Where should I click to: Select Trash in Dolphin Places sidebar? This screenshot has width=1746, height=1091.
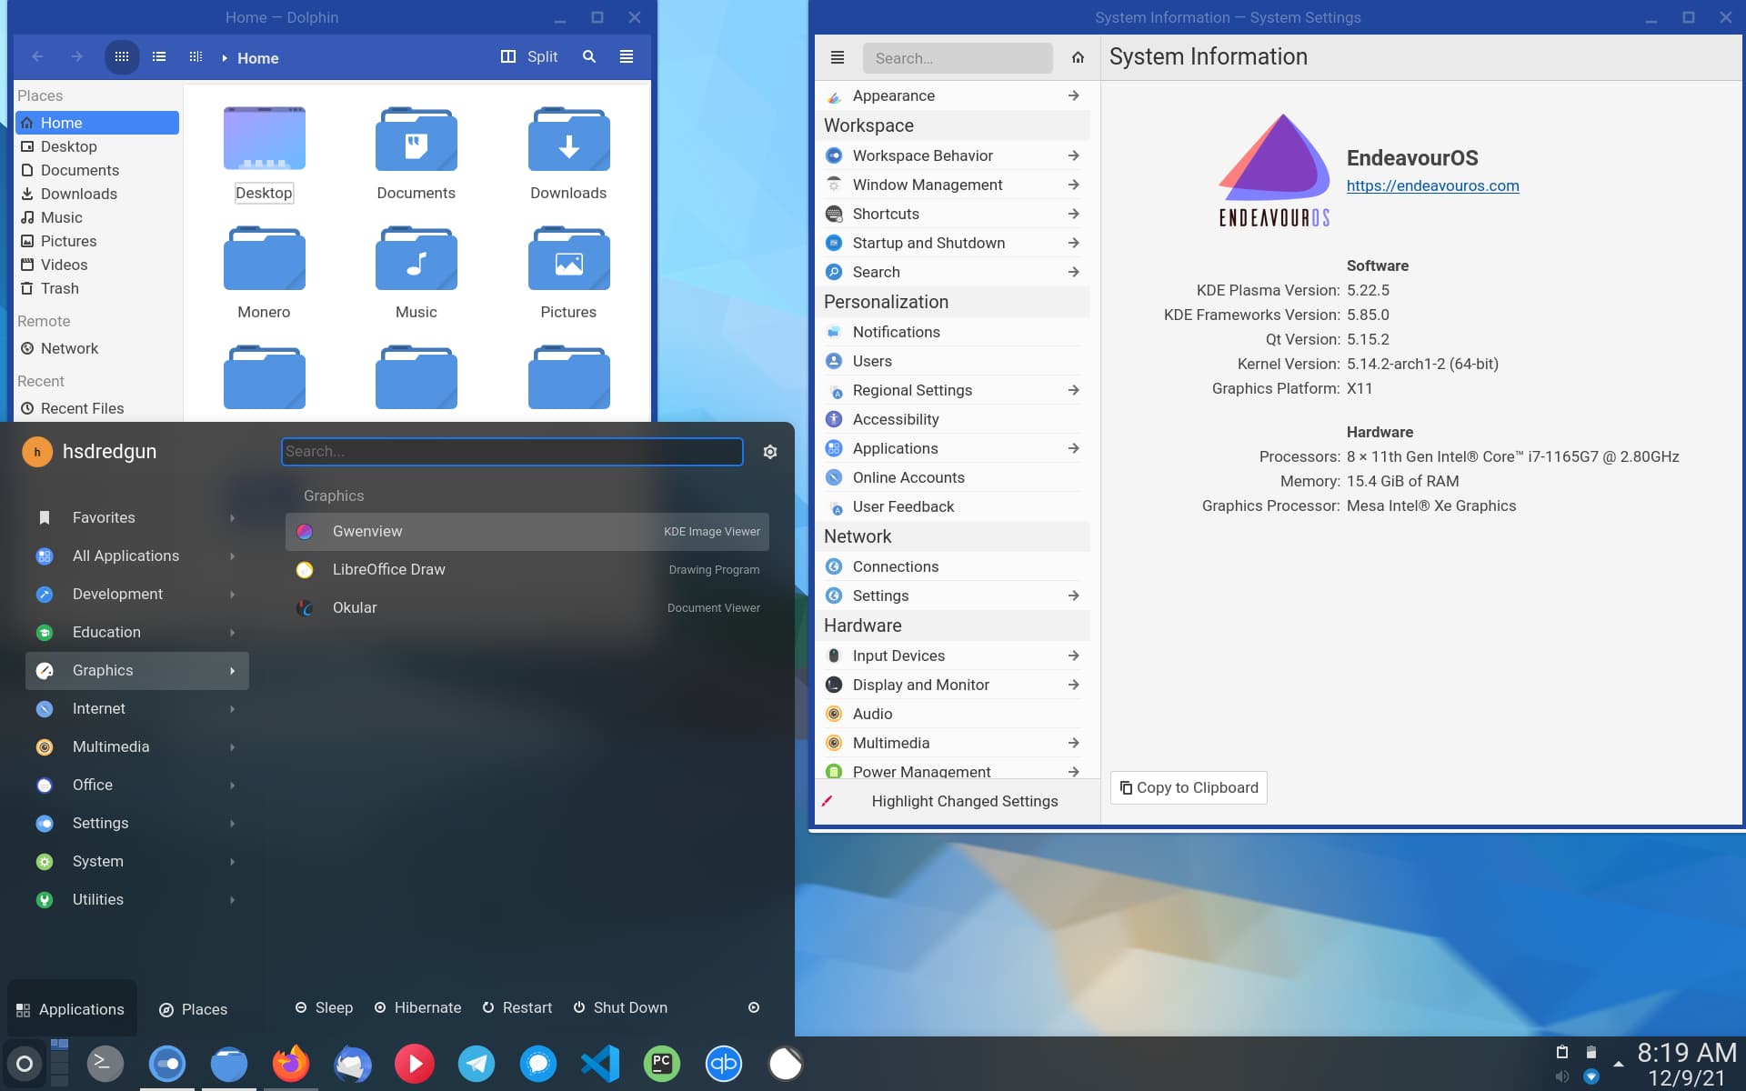(x=97, y=289)
